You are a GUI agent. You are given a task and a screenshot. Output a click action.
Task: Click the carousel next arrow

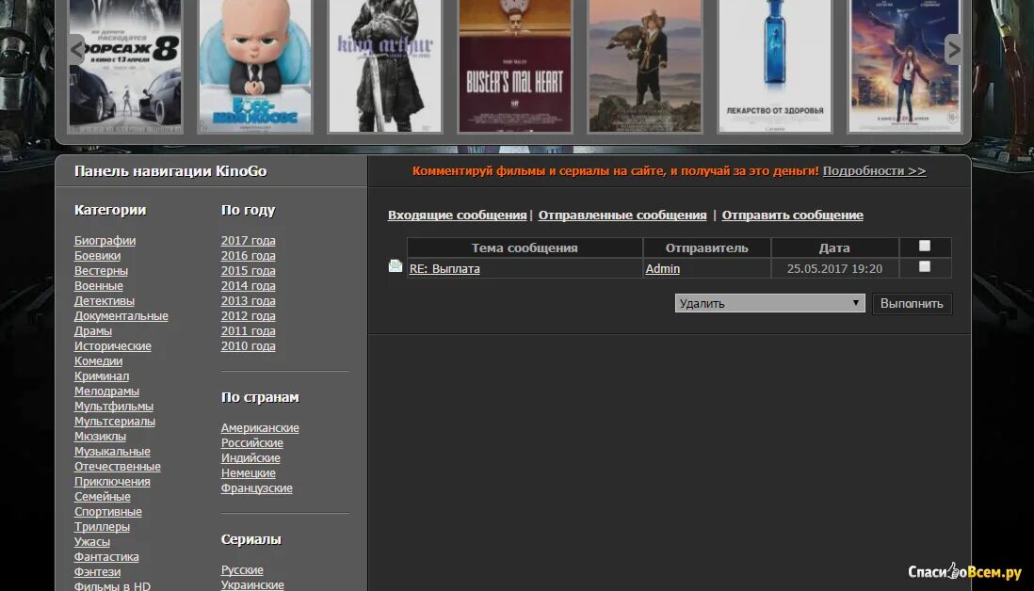[953, 49]
